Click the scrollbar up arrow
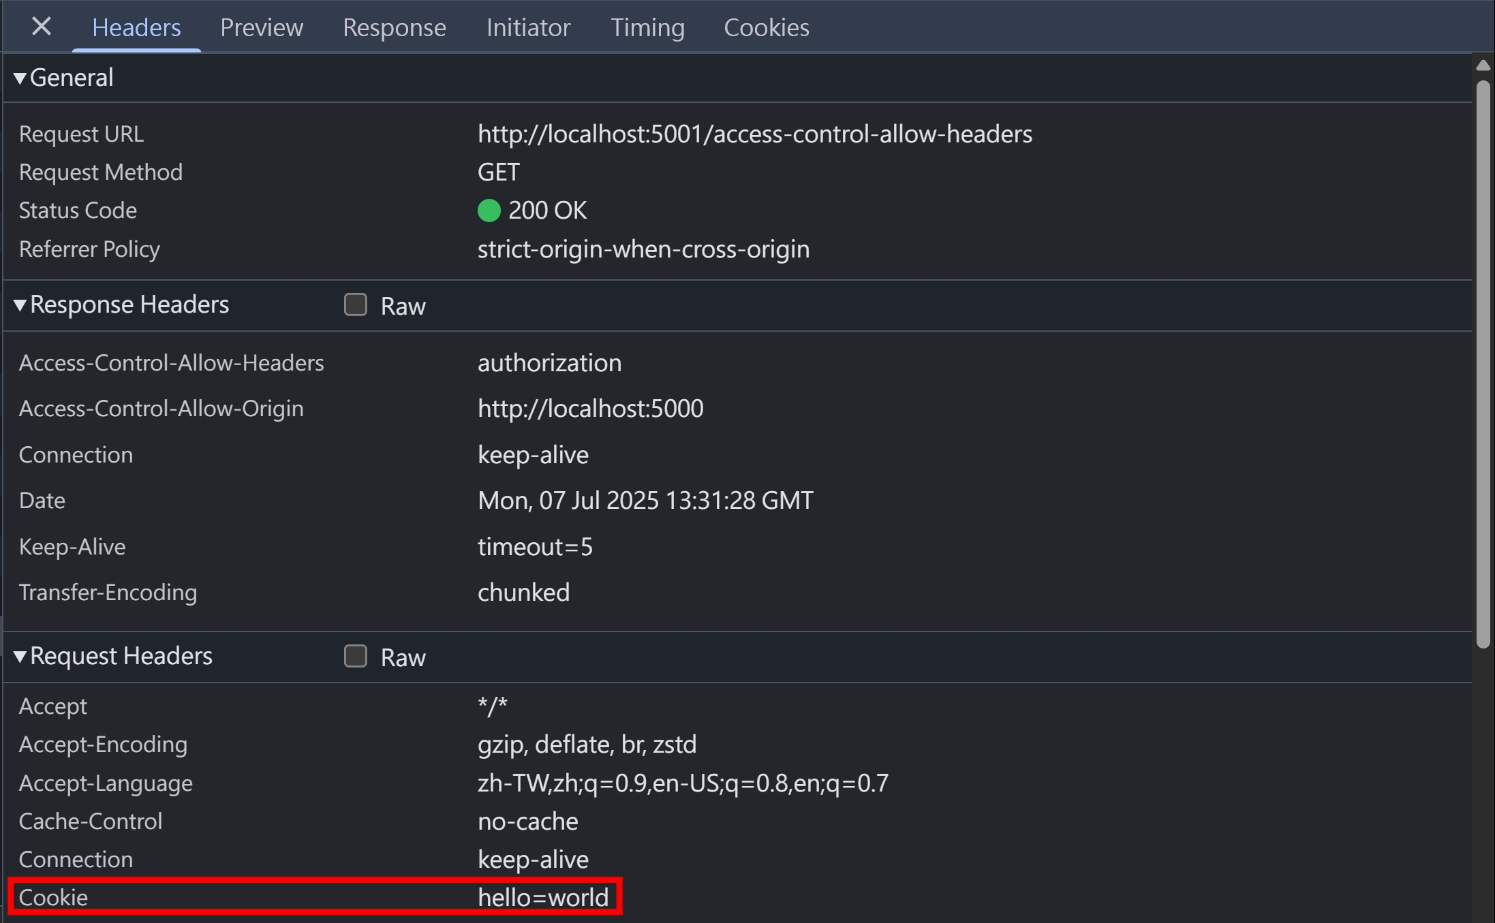 point(1483,65)
